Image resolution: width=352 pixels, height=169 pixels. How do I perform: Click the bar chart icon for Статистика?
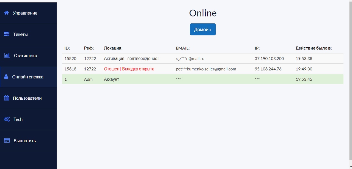pyautogui.click(x=7, y=55)
